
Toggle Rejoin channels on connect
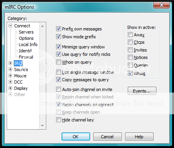pos(58,105)
